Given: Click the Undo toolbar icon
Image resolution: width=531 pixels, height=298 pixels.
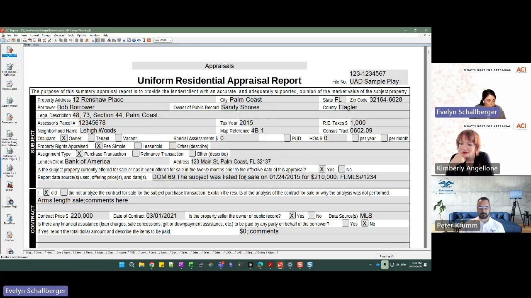Looking at the screenshot, I should (x=71, y=40).
